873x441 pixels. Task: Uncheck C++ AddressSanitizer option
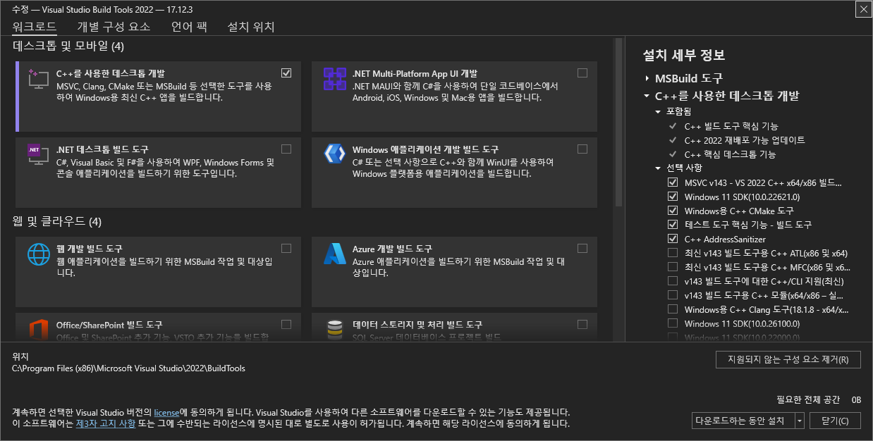tap(672, 239)
